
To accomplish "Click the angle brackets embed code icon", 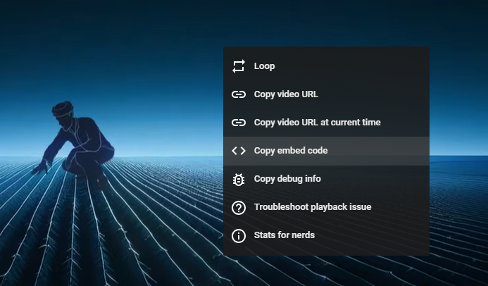I will 239,151.
